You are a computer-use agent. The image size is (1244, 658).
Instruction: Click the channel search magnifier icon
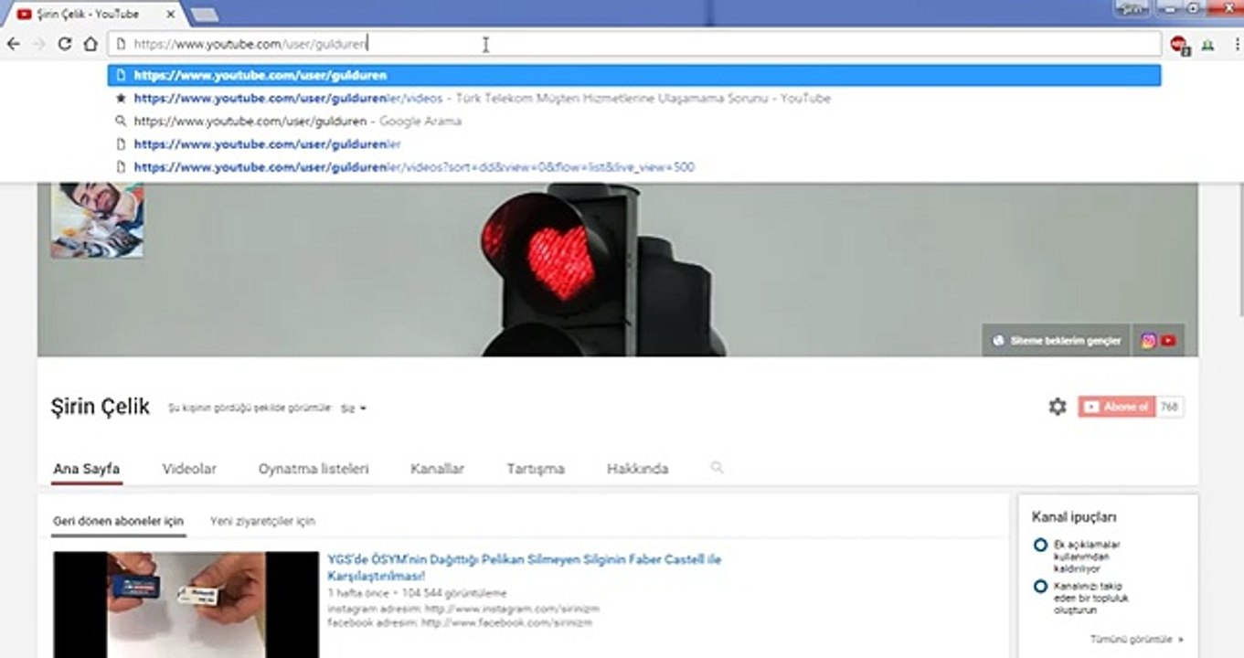coord(718,467)
